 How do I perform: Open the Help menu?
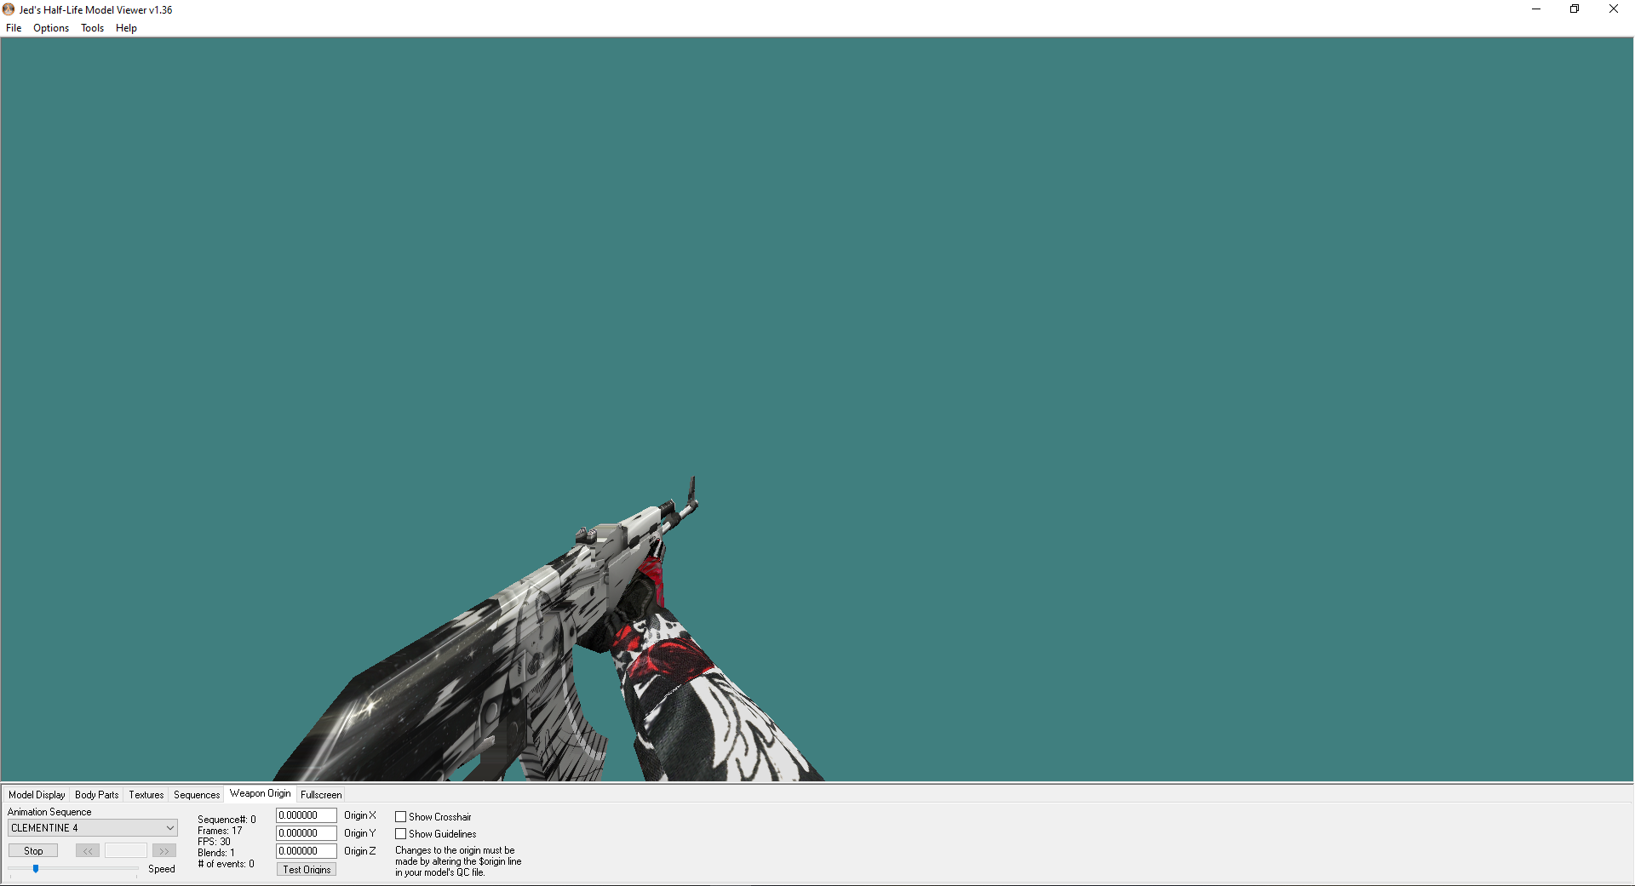pyautogui.click(x=126, y=28)
